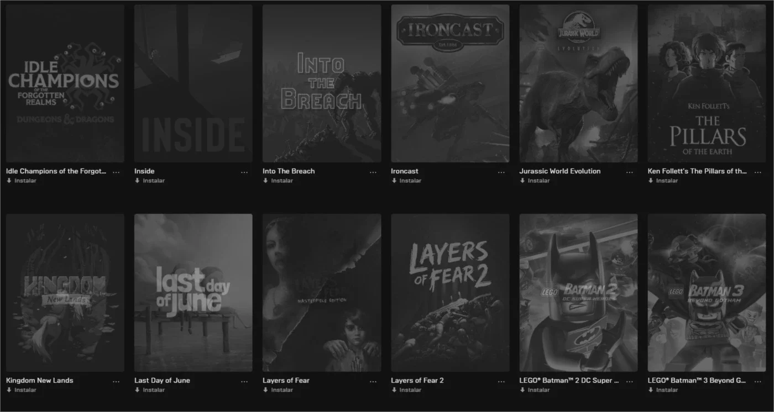Show more options for Layers of Fear
The image size is (774, 412).
click(373, 382)
